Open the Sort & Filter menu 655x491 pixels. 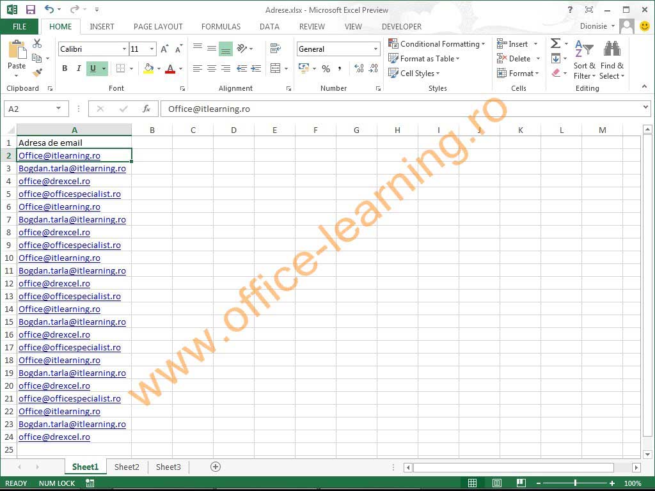tap(585, 59)
